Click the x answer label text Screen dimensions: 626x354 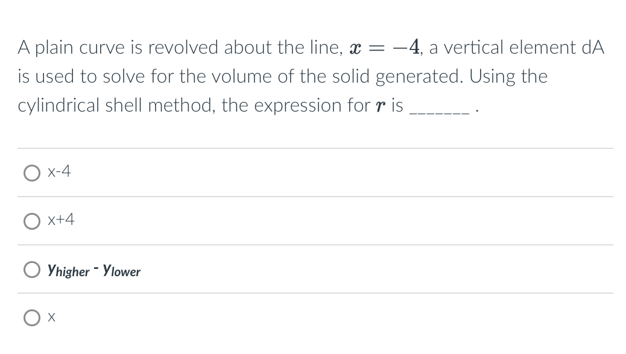[x=52, y=317]
